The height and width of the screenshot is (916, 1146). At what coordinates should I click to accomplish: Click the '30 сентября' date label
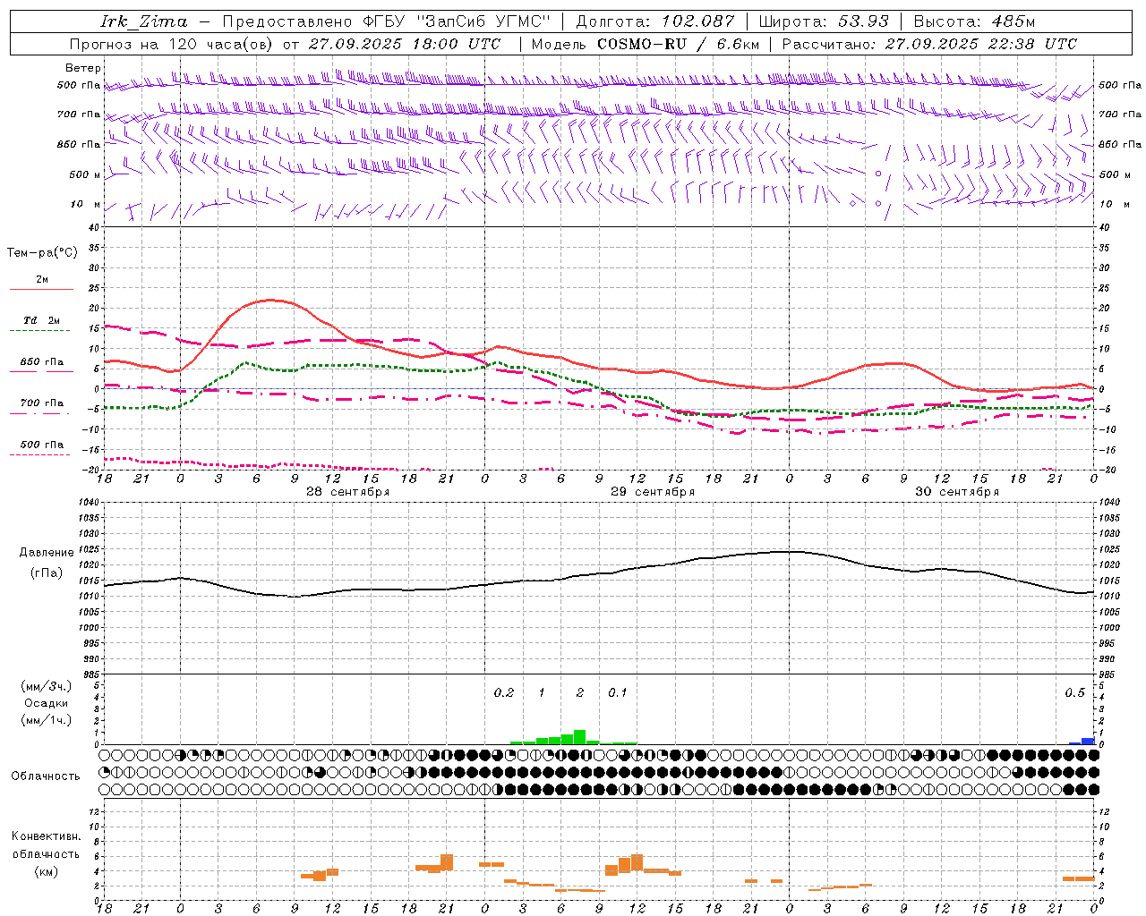957,492
